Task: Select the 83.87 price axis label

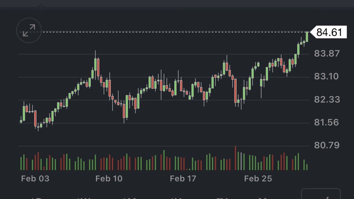Action: click(327, 54)
